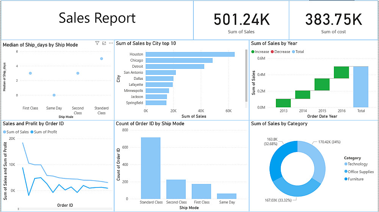This screenshot has width=379, height=212.
Task: Select the Second Class column bar
Action: 176,189
